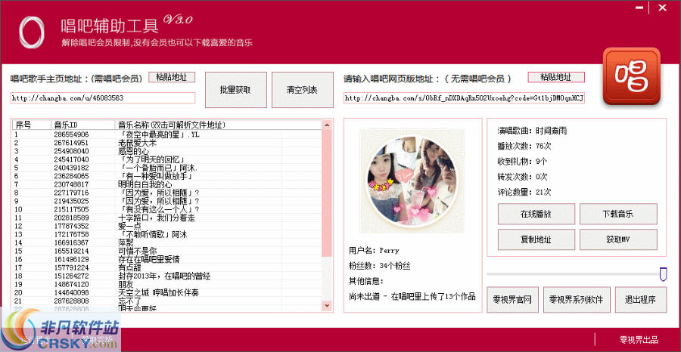Viewport: 681px width, 352px height.
Task: Click 零视界出品 in status bar
Action: 639,339
